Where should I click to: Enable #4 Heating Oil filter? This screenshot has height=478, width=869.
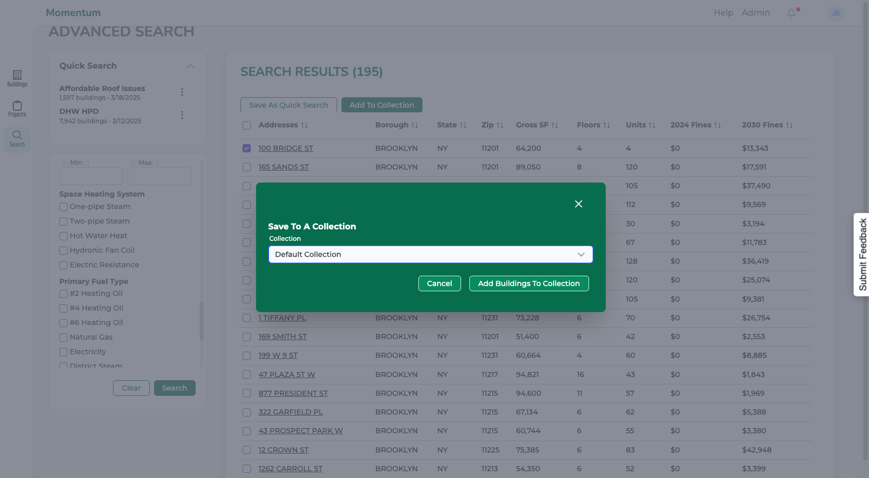pos(63,308)
